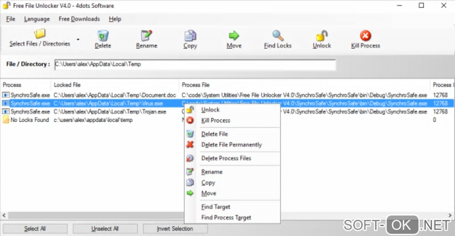455x236 pixels.
Task: Open the Language menu
Action: click(x=37, y=19)
